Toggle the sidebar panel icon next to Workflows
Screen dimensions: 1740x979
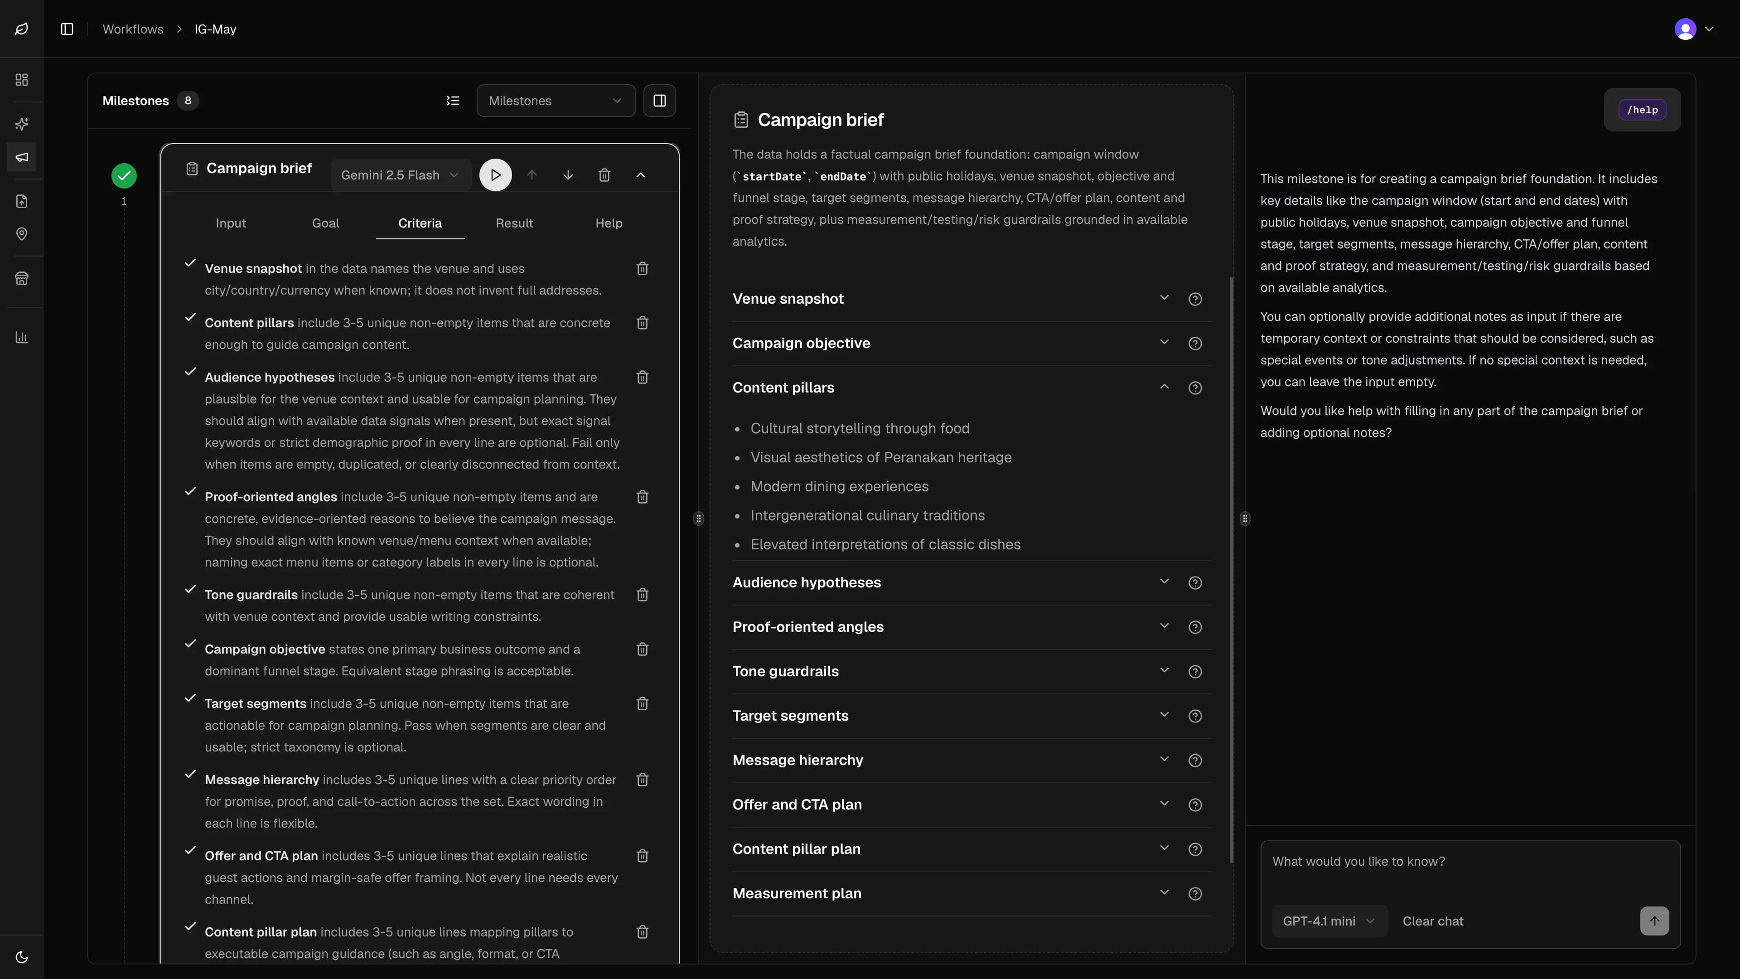pyautogui.click(x=67, y=29)
